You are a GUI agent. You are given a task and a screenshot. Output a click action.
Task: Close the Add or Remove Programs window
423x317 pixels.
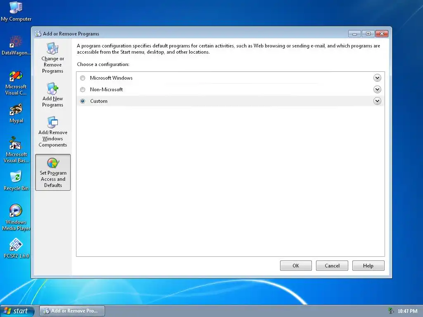[382, 34]
